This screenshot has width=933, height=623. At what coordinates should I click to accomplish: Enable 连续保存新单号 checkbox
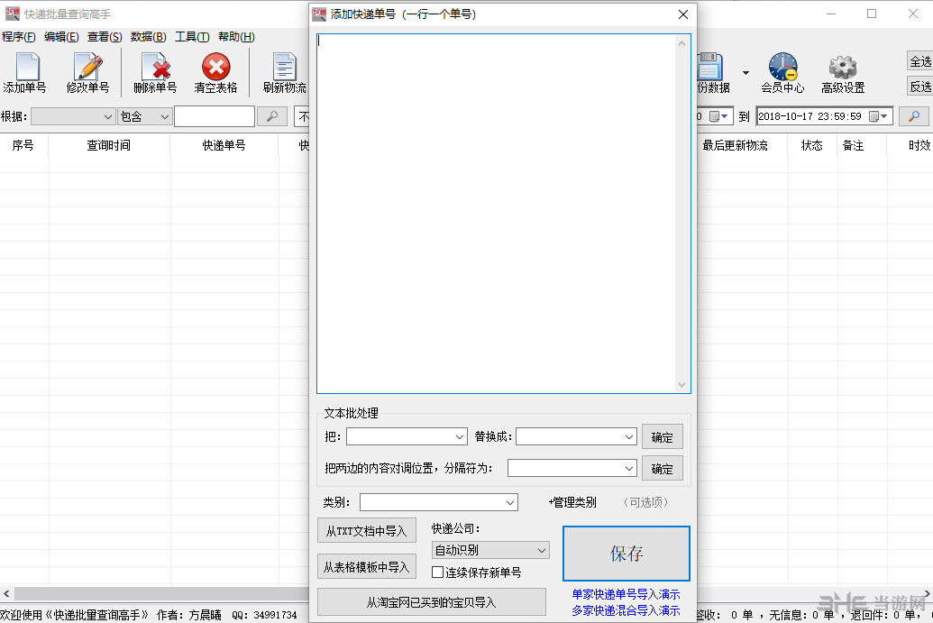(x=438, y=573)
